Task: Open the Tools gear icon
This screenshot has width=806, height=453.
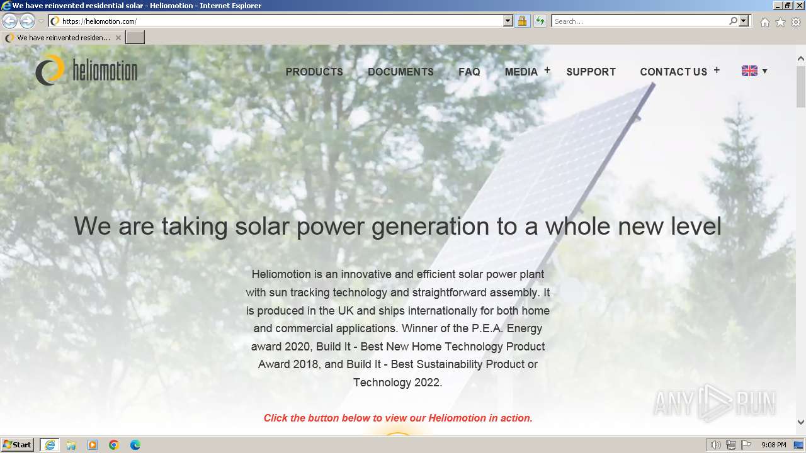Action: (796, 22)
